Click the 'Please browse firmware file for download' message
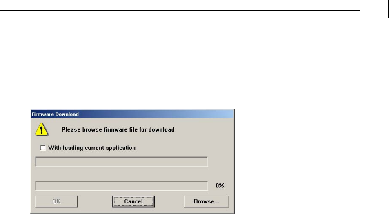The width and height of the screenshot is (389, 214). pos(118,129)
